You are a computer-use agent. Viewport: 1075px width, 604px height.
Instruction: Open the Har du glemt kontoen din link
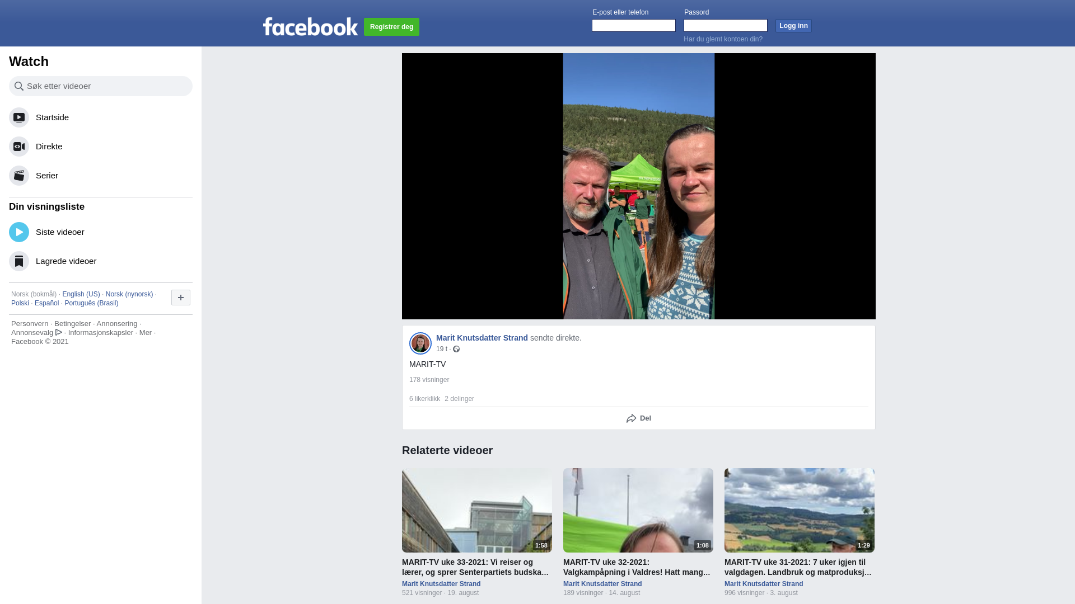tap(723, 39)
